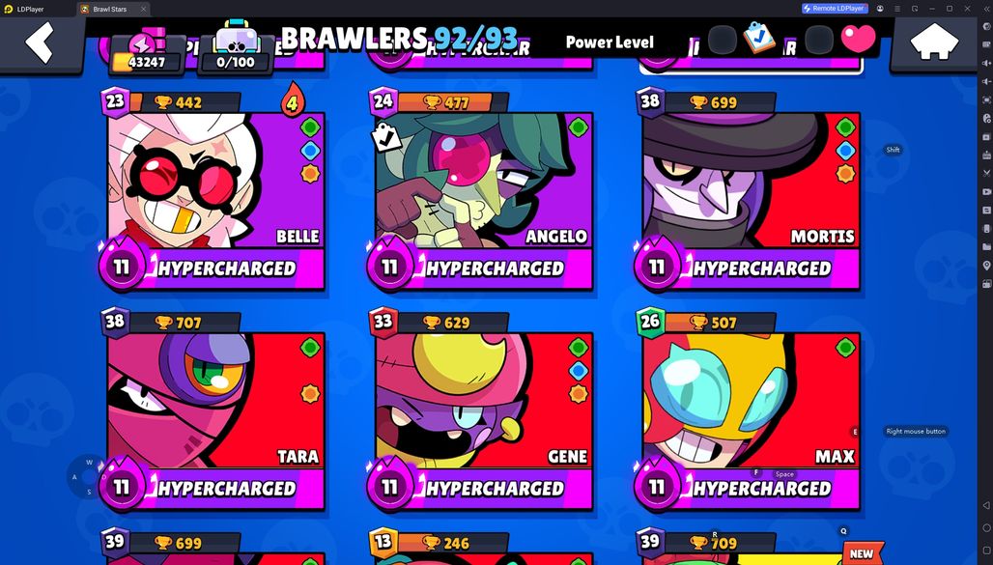
Task: Click Belle's 442 trophy progress bar
Action: click(184, 102)
